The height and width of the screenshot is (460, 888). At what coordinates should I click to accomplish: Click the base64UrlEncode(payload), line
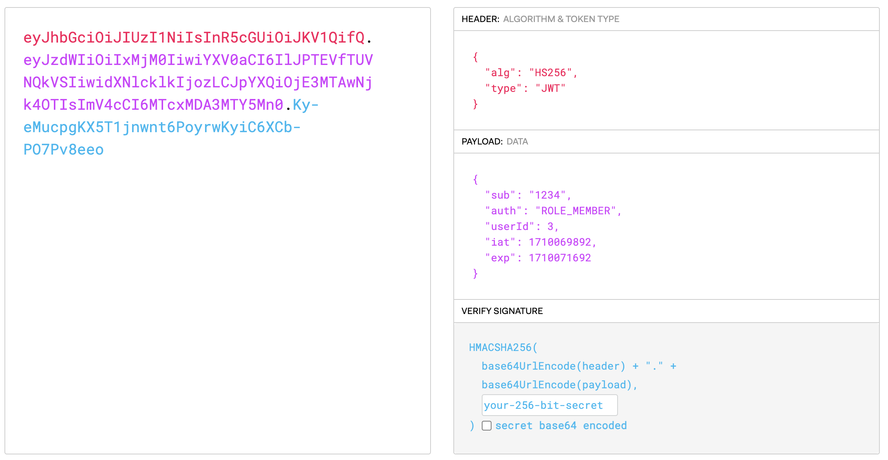point(560,385)
